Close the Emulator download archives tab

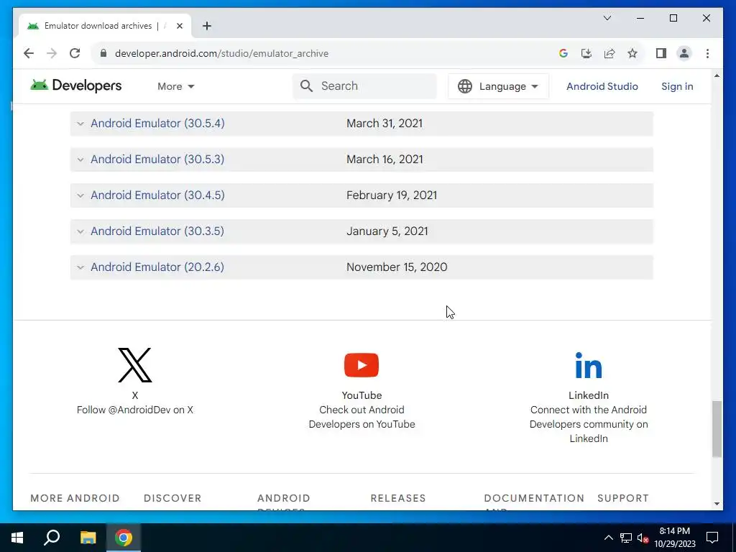tap(179, 26)
